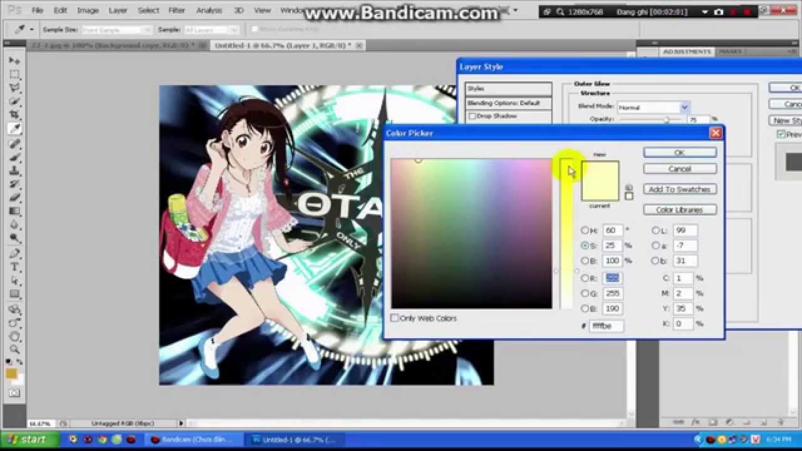
Task: Select the Clone Stamp tool
Action: [14, 171]
